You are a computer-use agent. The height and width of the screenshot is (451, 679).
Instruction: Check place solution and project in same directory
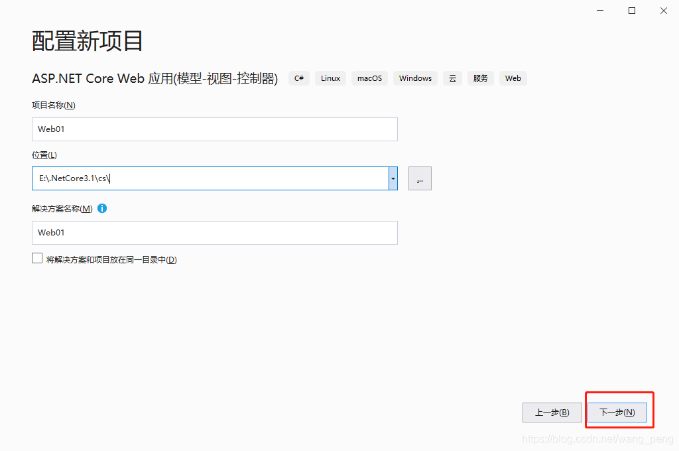[x=37, y=259]
